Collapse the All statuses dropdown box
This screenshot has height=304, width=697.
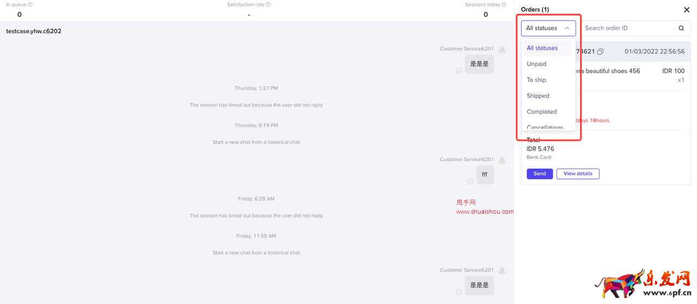click(548, 28)
